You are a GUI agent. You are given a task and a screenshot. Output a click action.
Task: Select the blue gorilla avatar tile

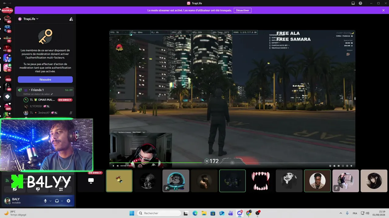(x=176, y=181)
